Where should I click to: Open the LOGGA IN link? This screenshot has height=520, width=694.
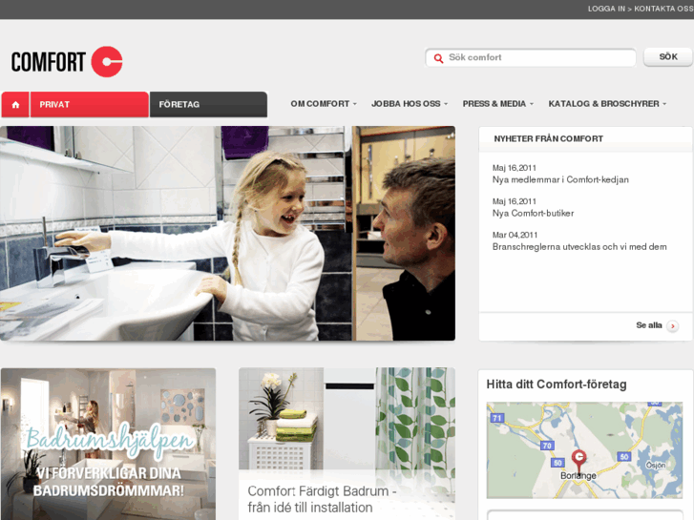(606, 9)
